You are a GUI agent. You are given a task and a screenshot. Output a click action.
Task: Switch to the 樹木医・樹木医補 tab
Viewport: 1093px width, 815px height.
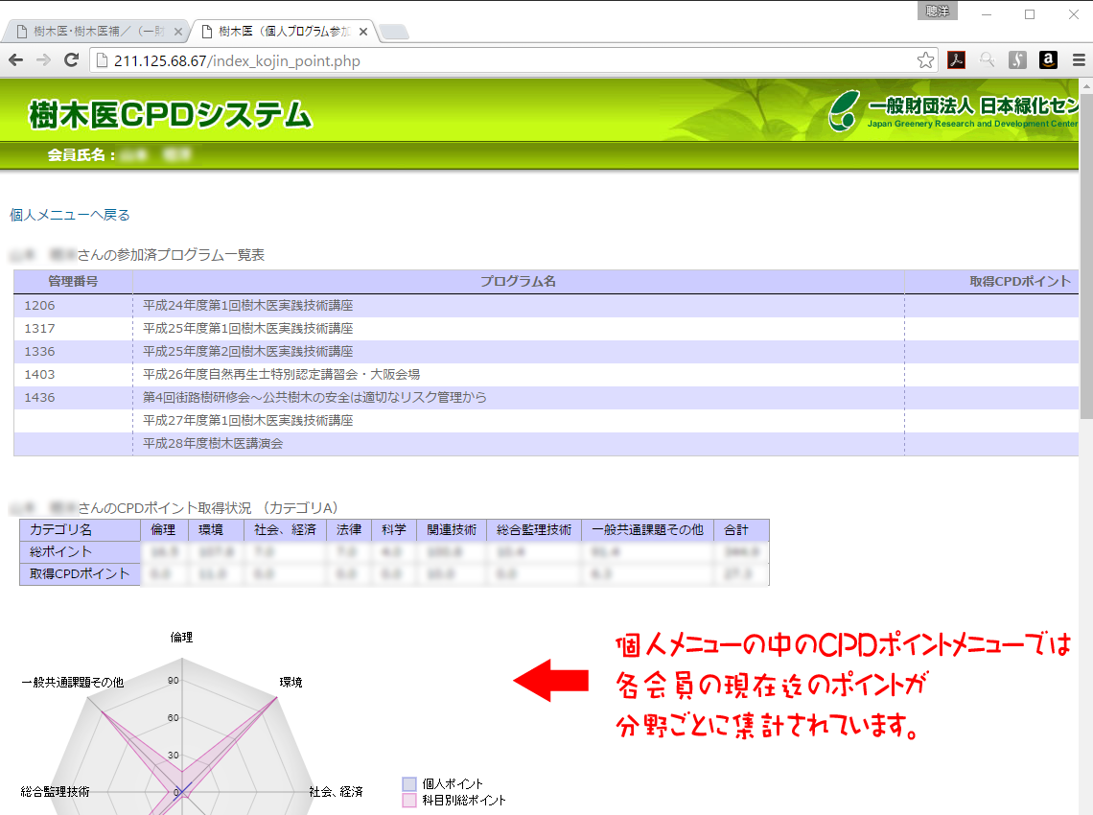pos(98,32)
